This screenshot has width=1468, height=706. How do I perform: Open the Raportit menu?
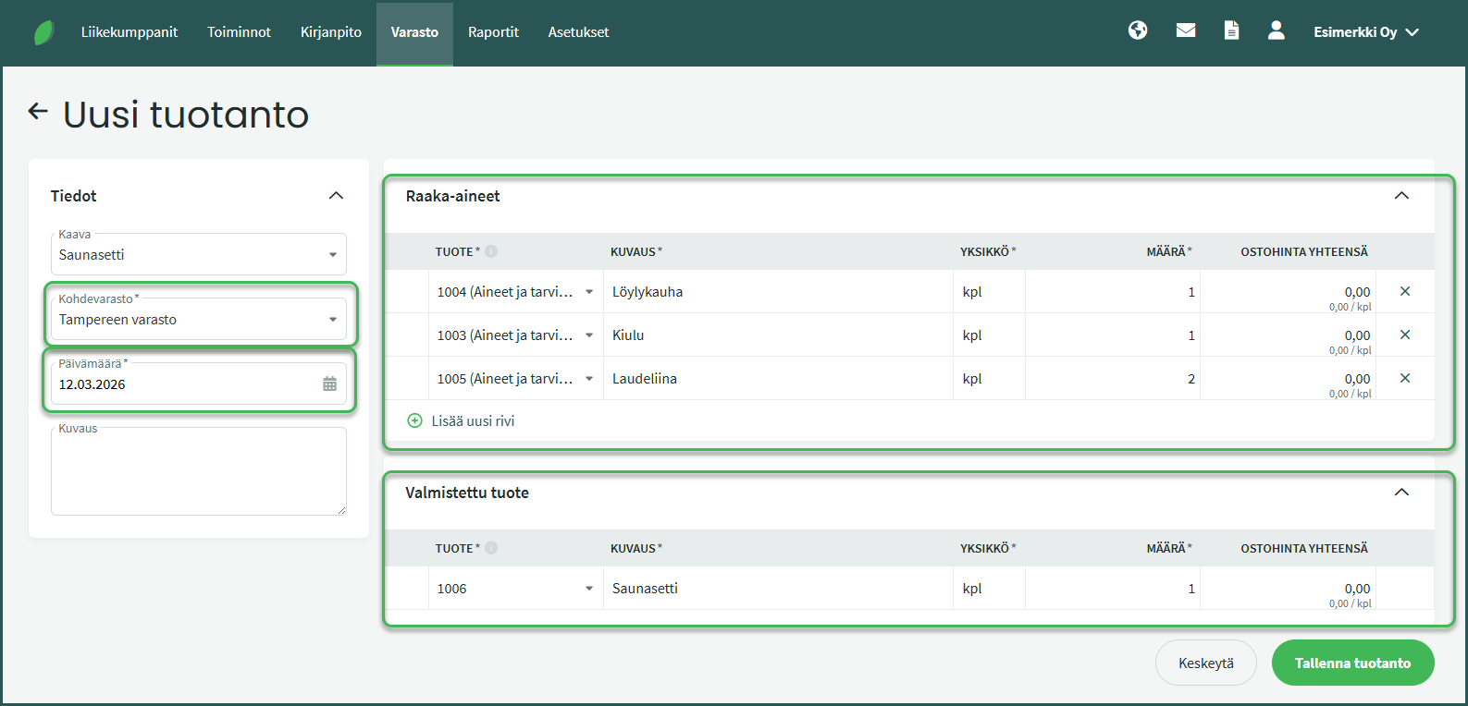pyautogui.click(x=493, y=32)
